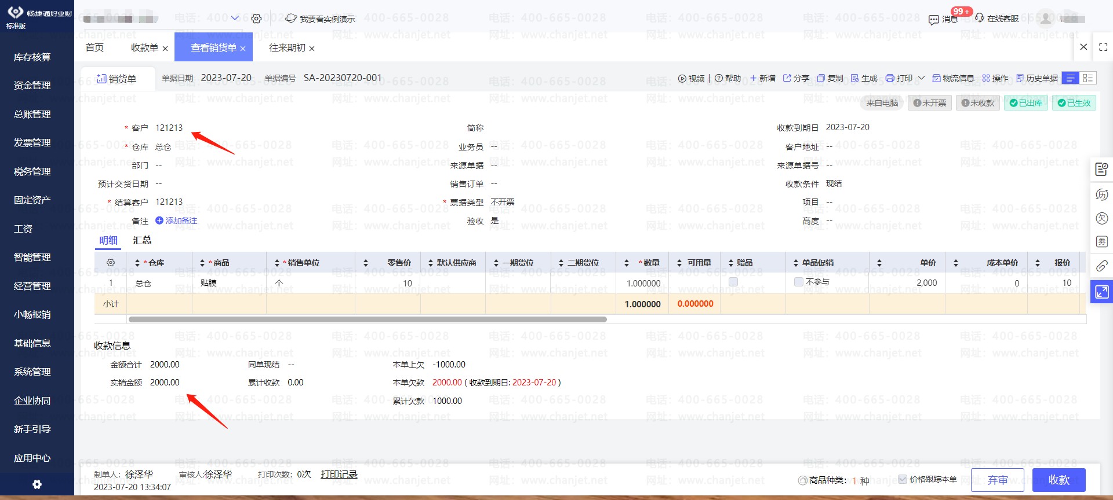This screenshot has width=1113, height=500.
Task: Switch to the 往来期初 tab
Action: (x=287, y=47)
